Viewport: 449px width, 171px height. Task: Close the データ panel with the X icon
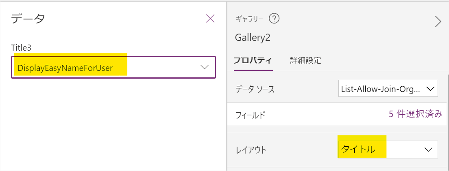click(210, 19)
